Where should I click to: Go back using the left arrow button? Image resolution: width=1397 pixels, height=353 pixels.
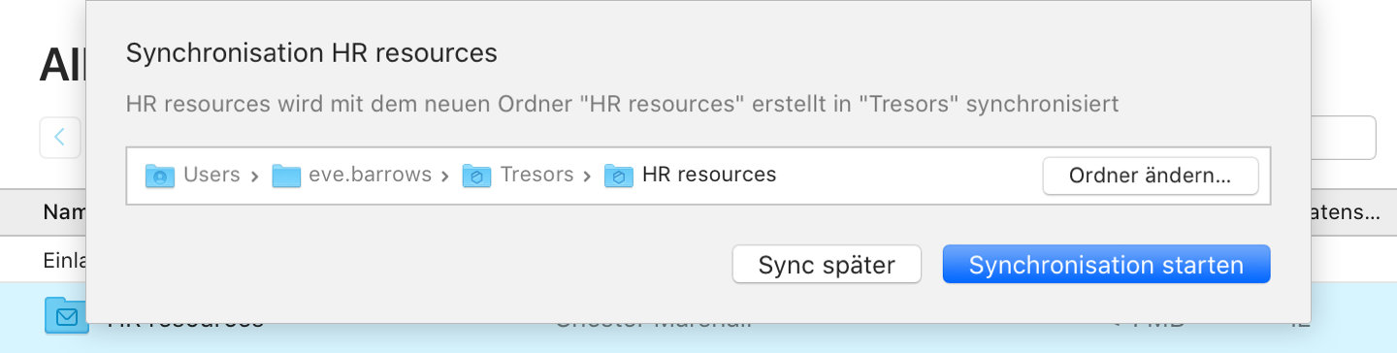[60, 137]
